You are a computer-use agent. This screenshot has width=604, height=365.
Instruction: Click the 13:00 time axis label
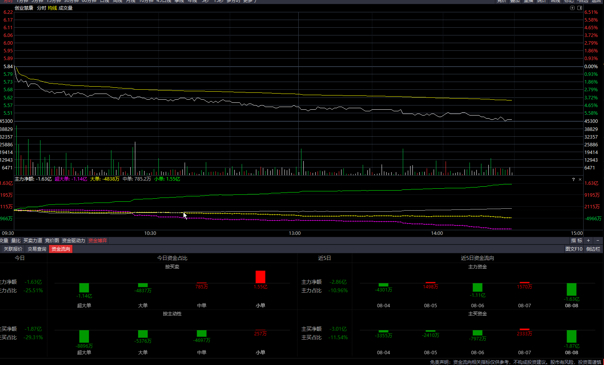click(295, 233)
